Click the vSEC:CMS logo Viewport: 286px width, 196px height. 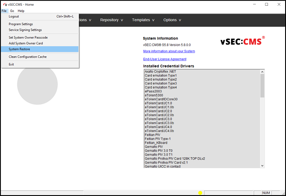[243, 41]
